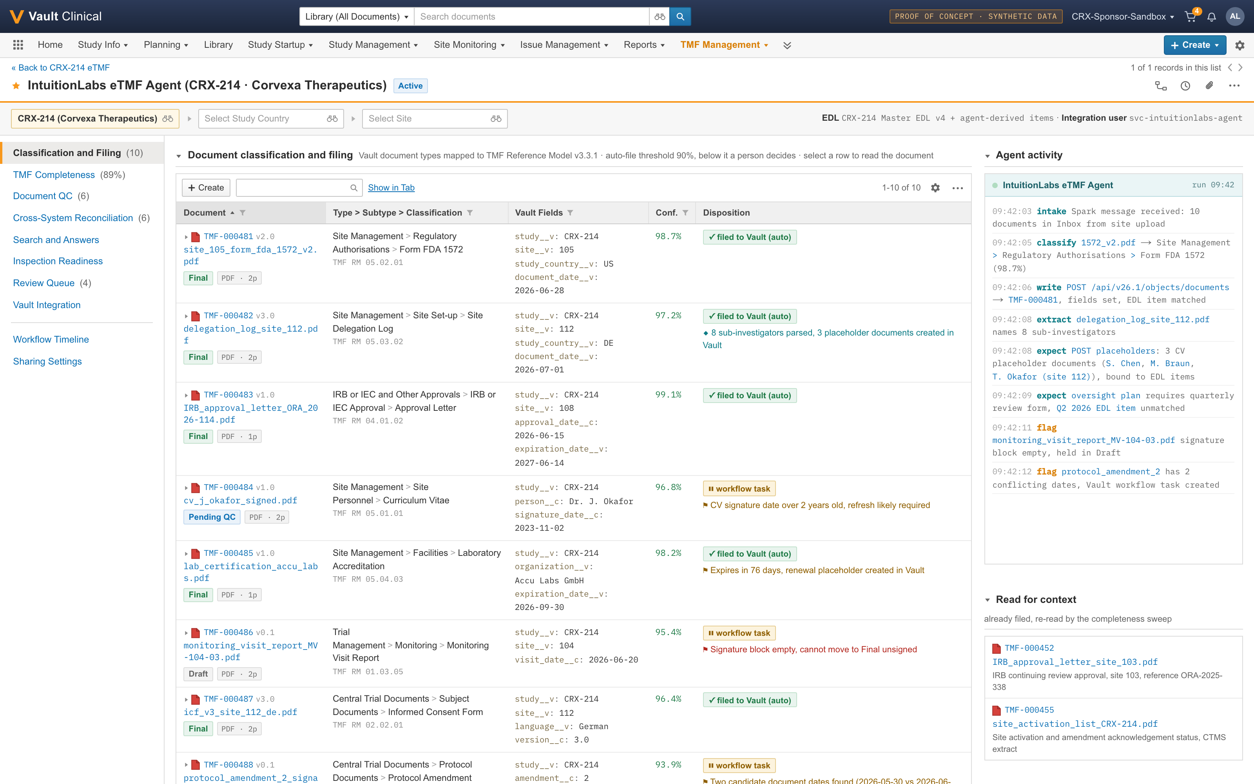Collapse the Document classification and filing section
The image size is (1254, 784).
click(x=179, y=156)
